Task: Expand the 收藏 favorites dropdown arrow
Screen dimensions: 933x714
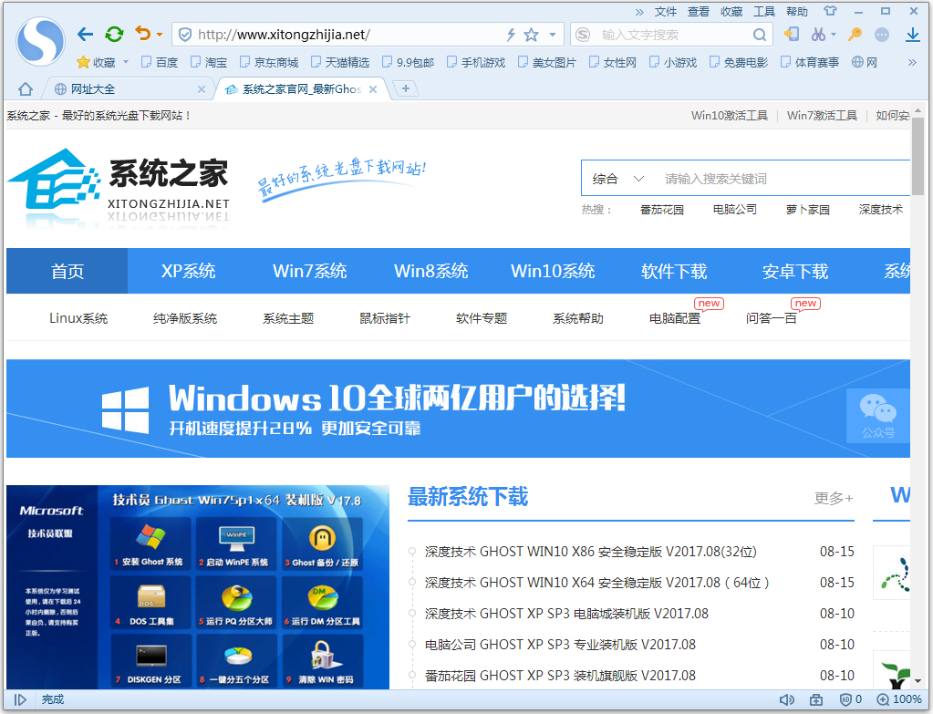Action: 126,62
